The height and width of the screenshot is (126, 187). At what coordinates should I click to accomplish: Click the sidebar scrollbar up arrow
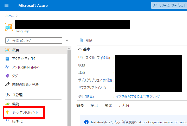[69, 48]
